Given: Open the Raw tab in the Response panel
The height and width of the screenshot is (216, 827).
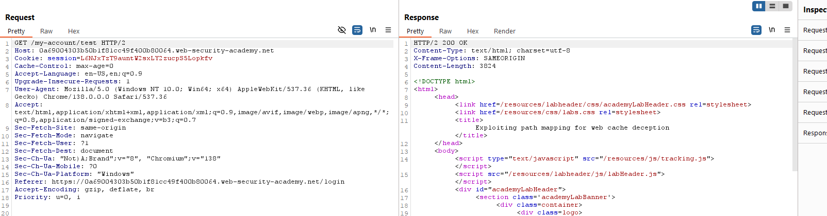Looking at the screenshot, I should 445,31.
